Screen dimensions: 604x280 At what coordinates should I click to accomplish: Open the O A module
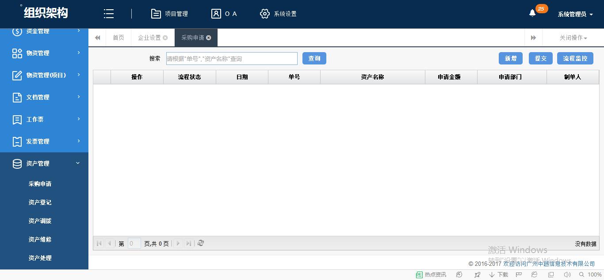224,14
